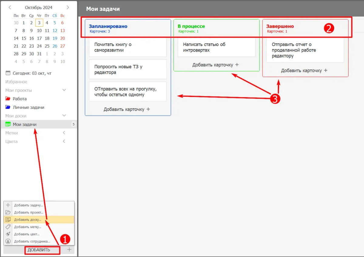The image size is (364, 257).
Task: Go to previous month in calendar
Action: tap(10, 7)
